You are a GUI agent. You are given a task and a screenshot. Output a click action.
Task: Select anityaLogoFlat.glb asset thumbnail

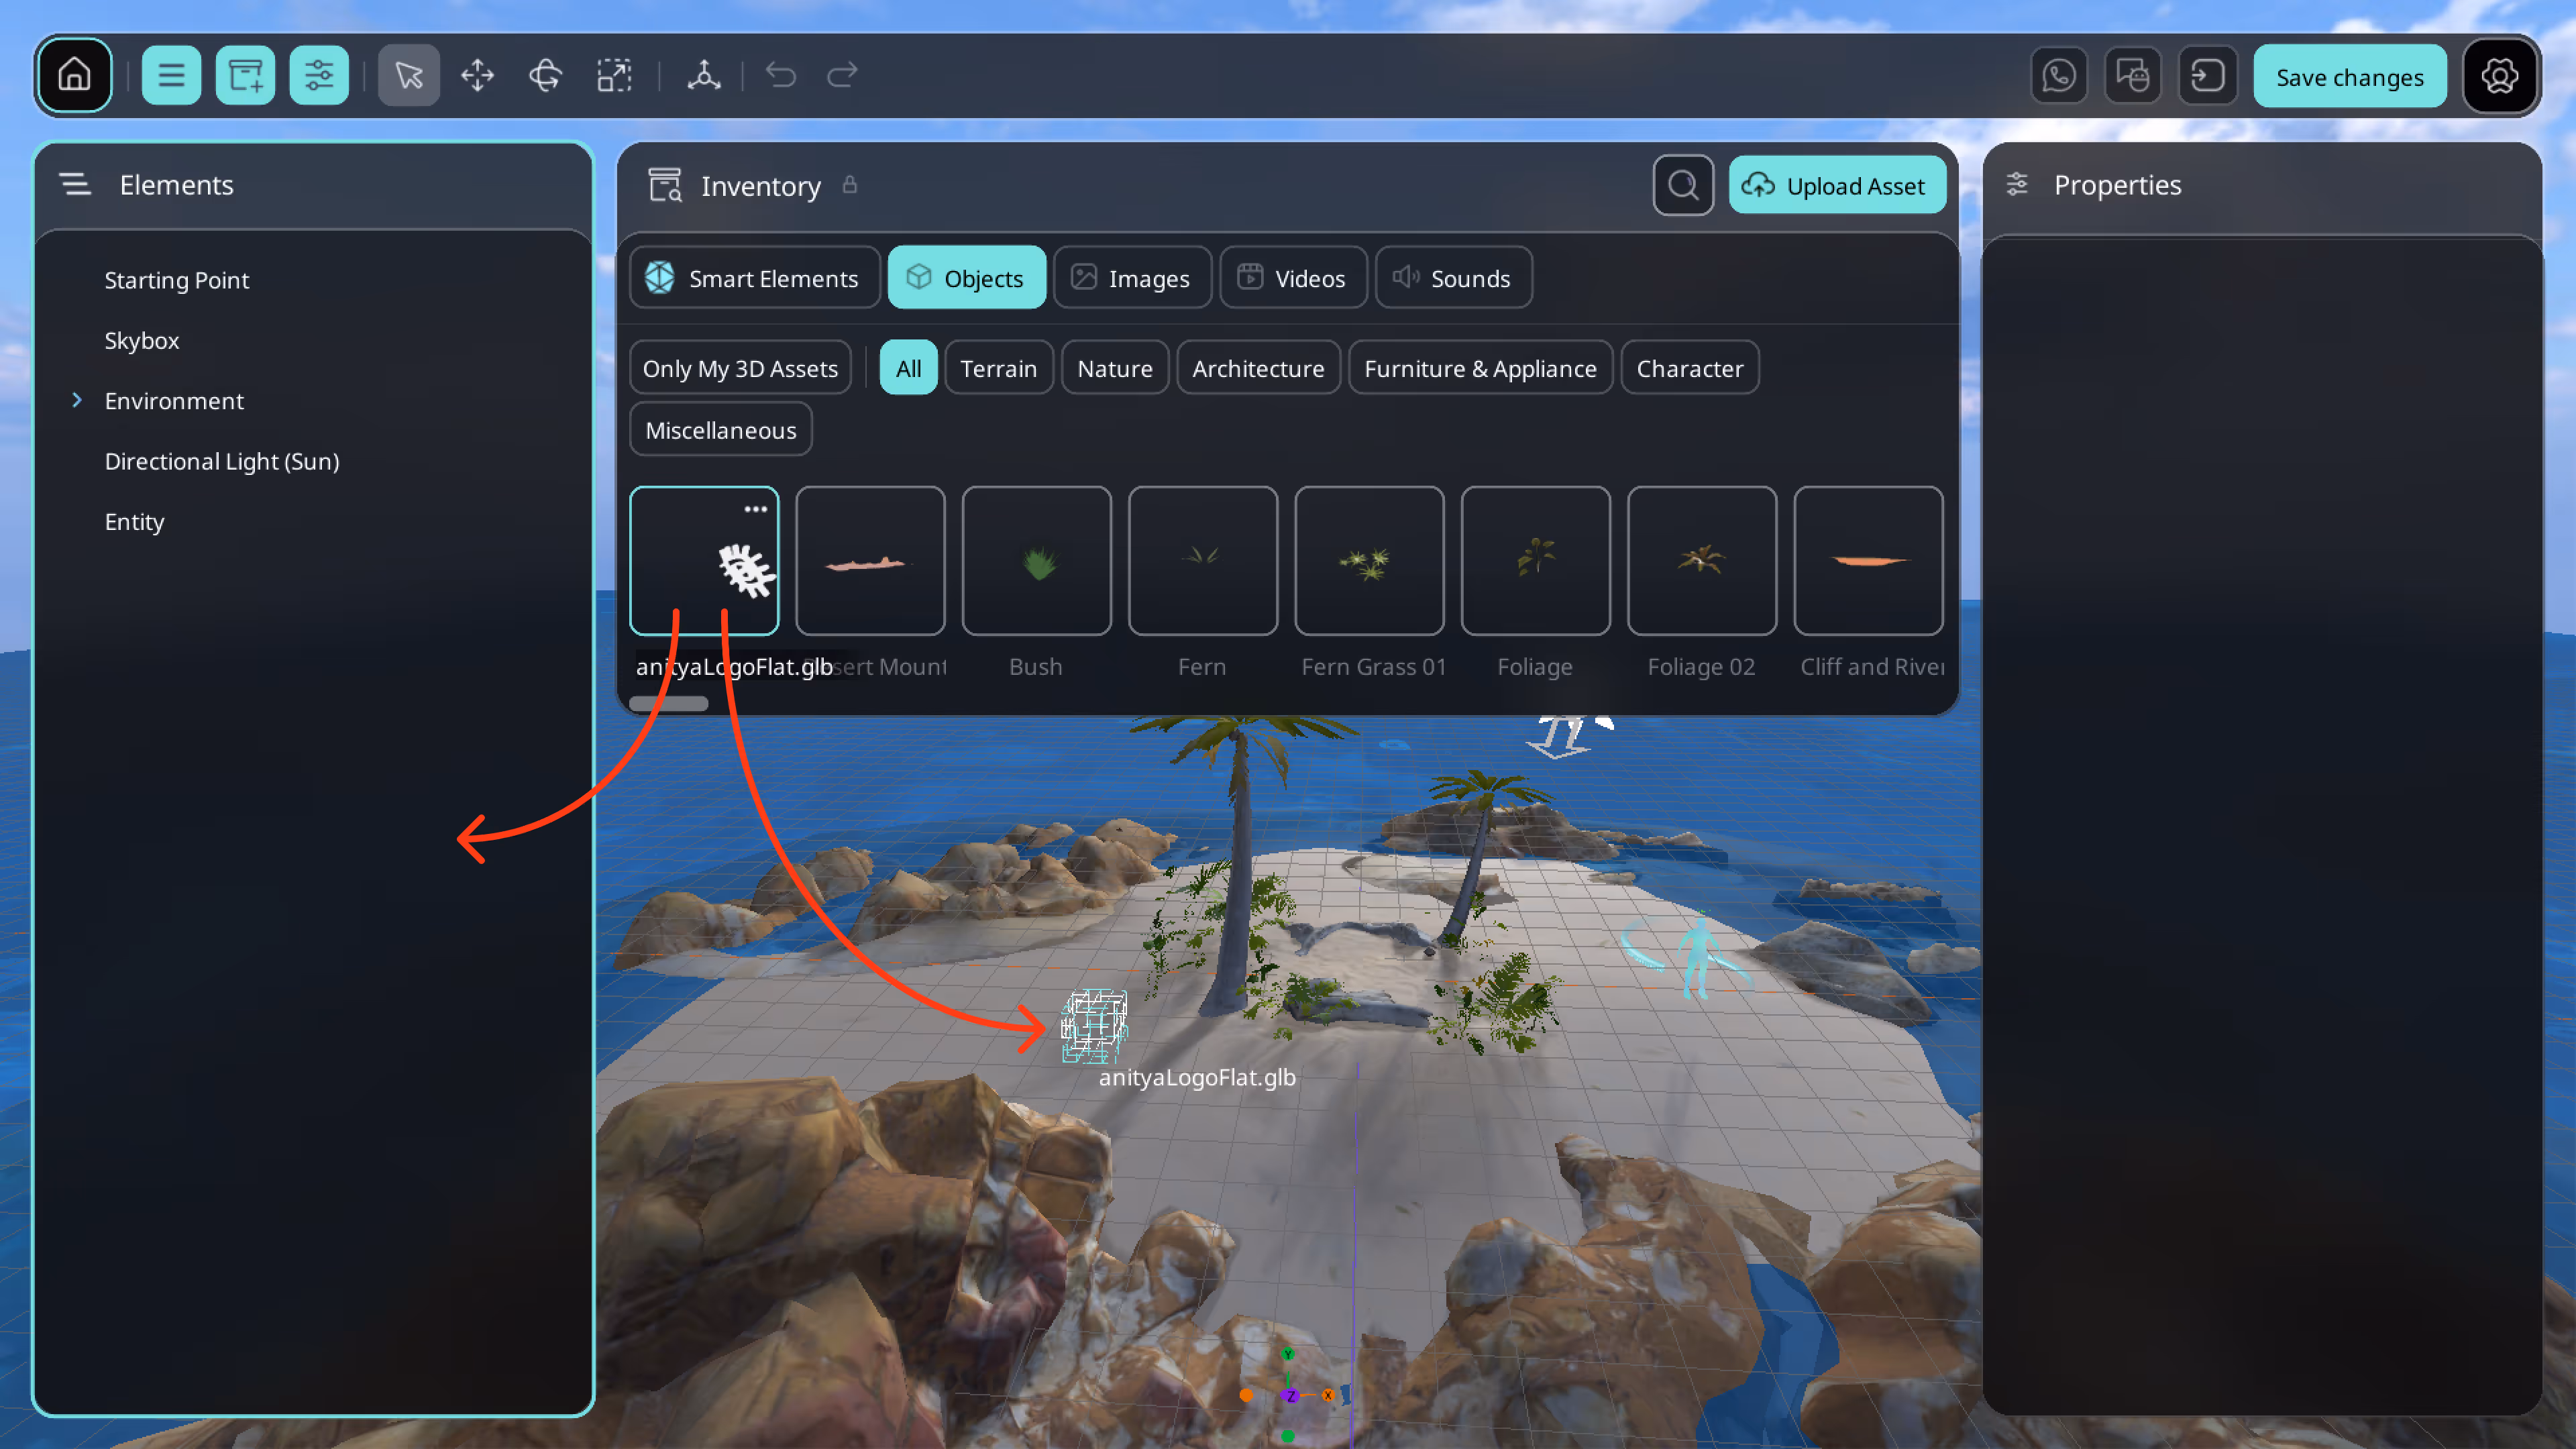pyautogui.click(x=704, y=561)
